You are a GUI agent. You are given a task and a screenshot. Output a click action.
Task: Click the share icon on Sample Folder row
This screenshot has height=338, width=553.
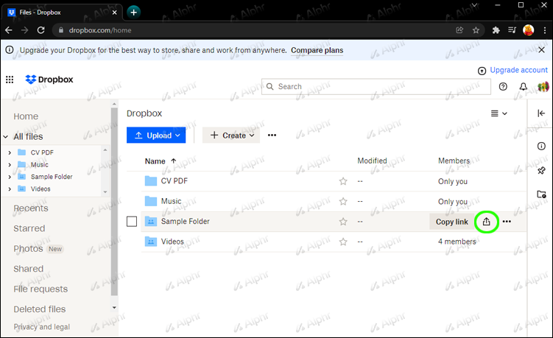pyautogui.click(x=486, y=222)
